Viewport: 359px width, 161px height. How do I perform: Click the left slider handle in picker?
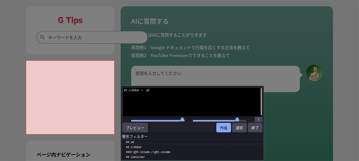coord(182,119)
